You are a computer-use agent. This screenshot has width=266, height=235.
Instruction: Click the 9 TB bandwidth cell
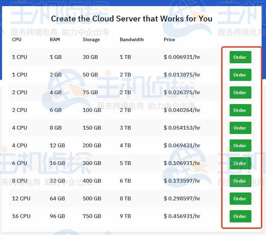(x=125, y=216)
